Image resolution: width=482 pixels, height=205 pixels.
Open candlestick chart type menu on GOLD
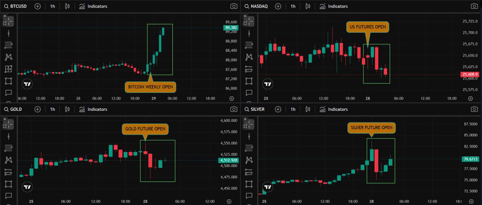pyautogui.click(x=67, y=109)
